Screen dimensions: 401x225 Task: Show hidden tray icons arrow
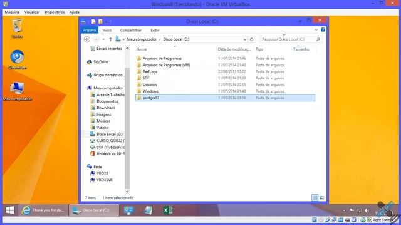click(x=344, y=211)
